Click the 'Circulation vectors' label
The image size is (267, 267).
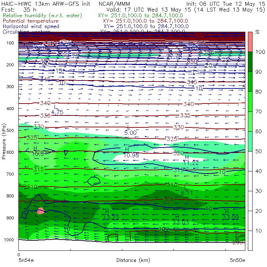[26, 31]
